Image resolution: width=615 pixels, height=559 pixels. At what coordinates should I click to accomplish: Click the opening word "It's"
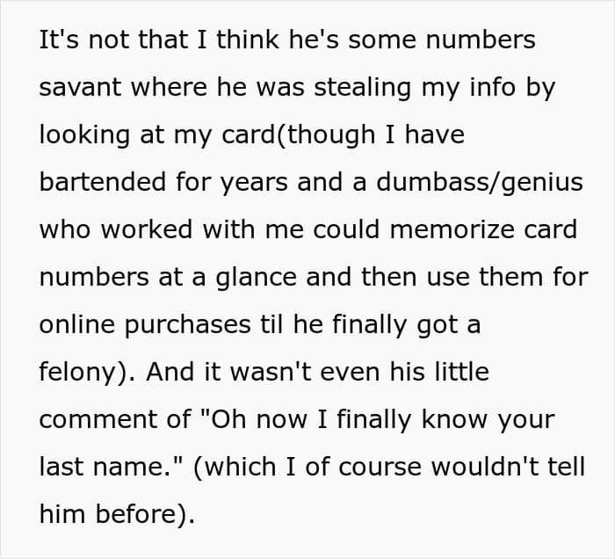pyautogui.click(x=55, y=41)
